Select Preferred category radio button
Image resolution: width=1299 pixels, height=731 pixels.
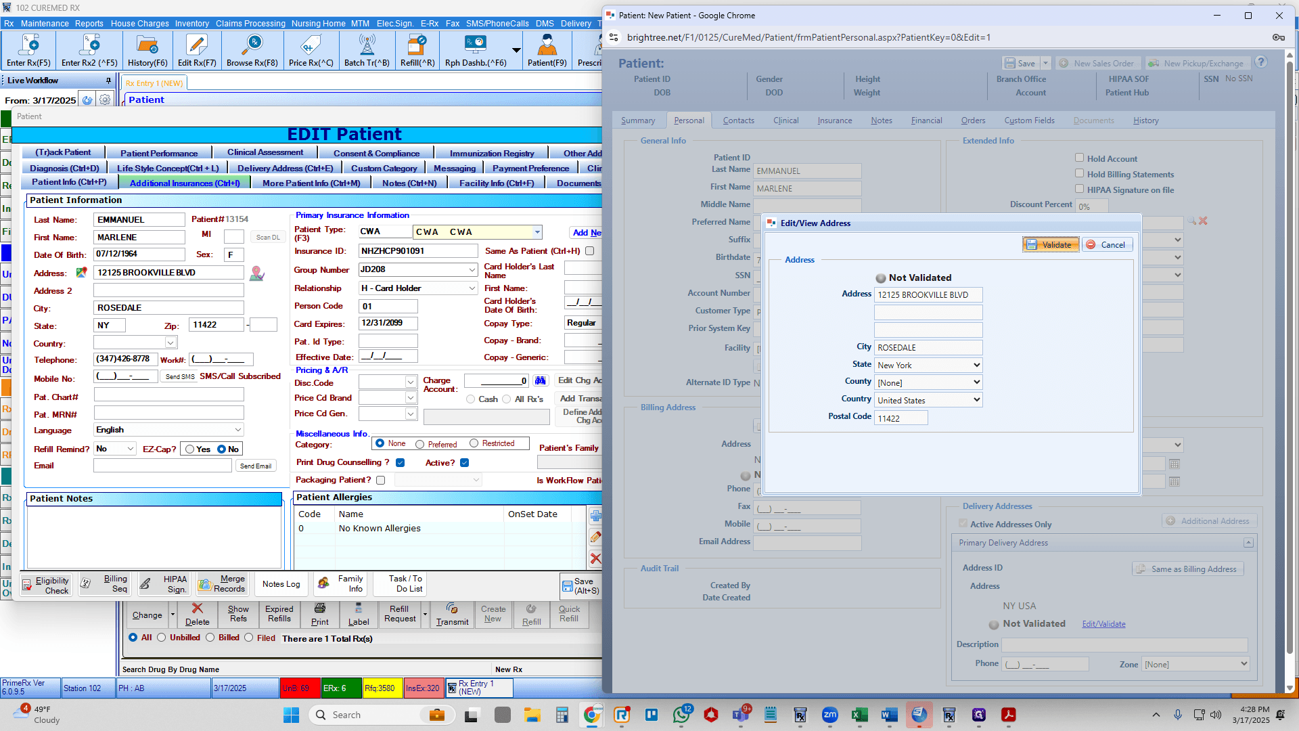420,445
